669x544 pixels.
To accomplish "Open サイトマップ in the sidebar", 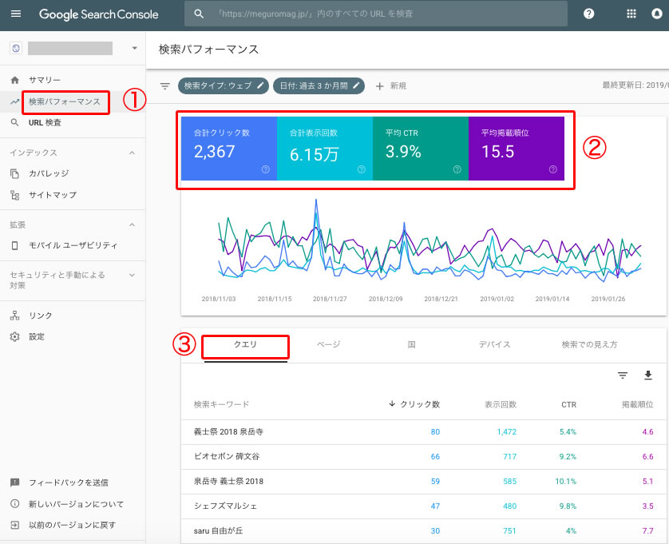I will [53, 194].
